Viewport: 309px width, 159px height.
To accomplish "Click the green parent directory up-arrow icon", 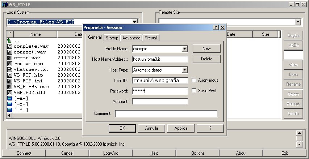I will [9, 41].
